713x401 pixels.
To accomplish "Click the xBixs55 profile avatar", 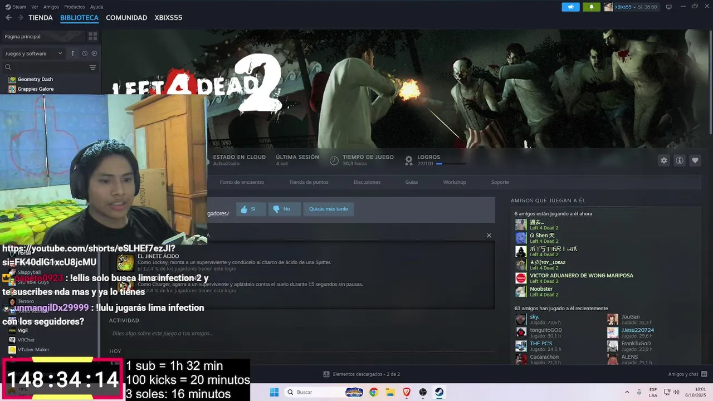I will 608,7.
